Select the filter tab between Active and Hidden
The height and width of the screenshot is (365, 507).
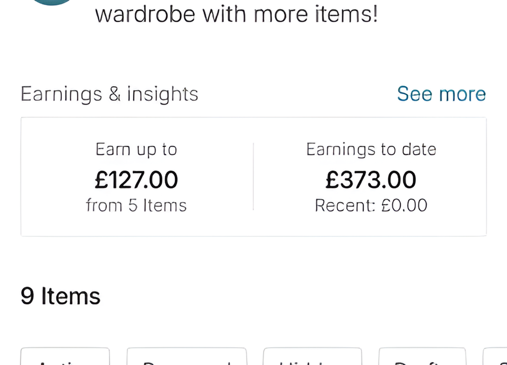[187, 357]
